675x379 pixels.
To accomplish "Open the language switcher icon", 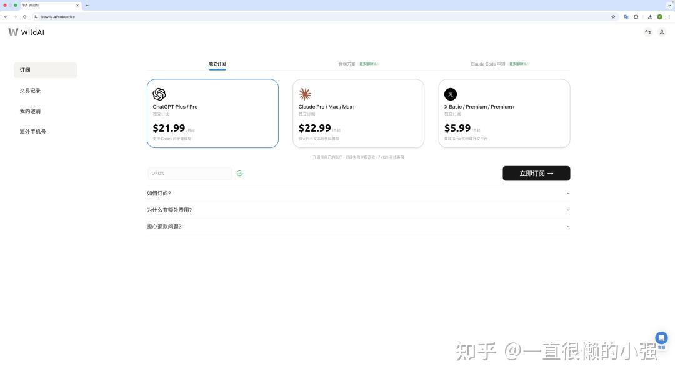I will (647, 32).
